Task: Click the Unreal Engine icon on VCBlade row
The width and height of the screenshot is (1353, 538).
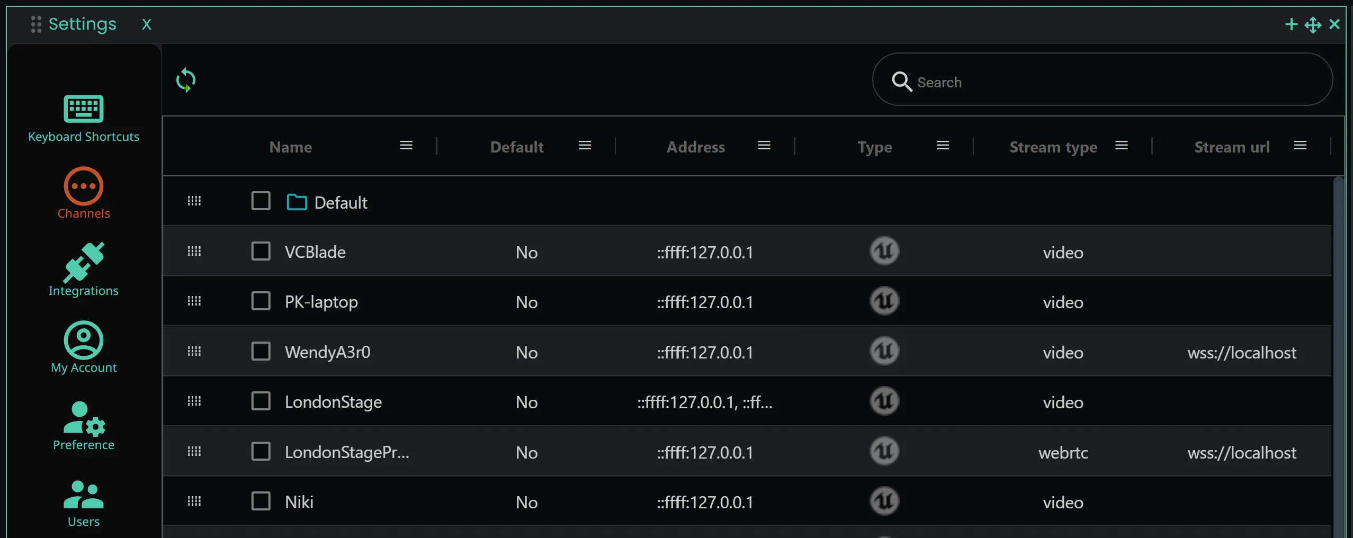Action: click(x=883, y=251)
